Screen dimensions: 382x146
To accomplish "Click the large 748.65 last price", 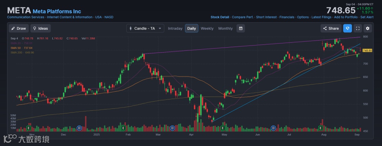I will [x=341, y=11].
